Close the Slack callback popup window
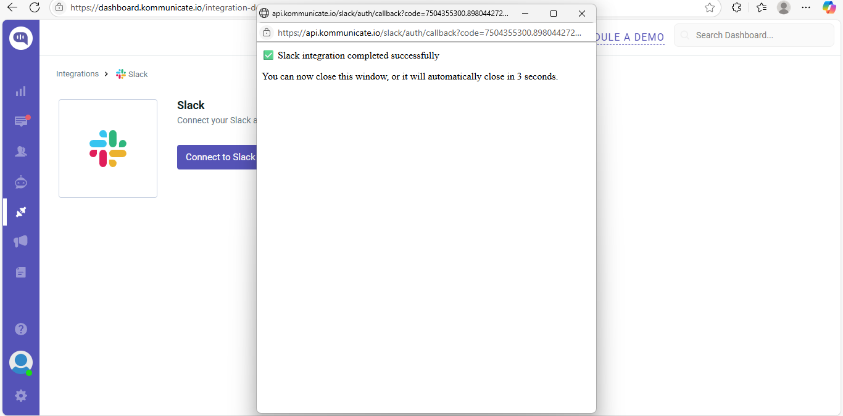 582,14
